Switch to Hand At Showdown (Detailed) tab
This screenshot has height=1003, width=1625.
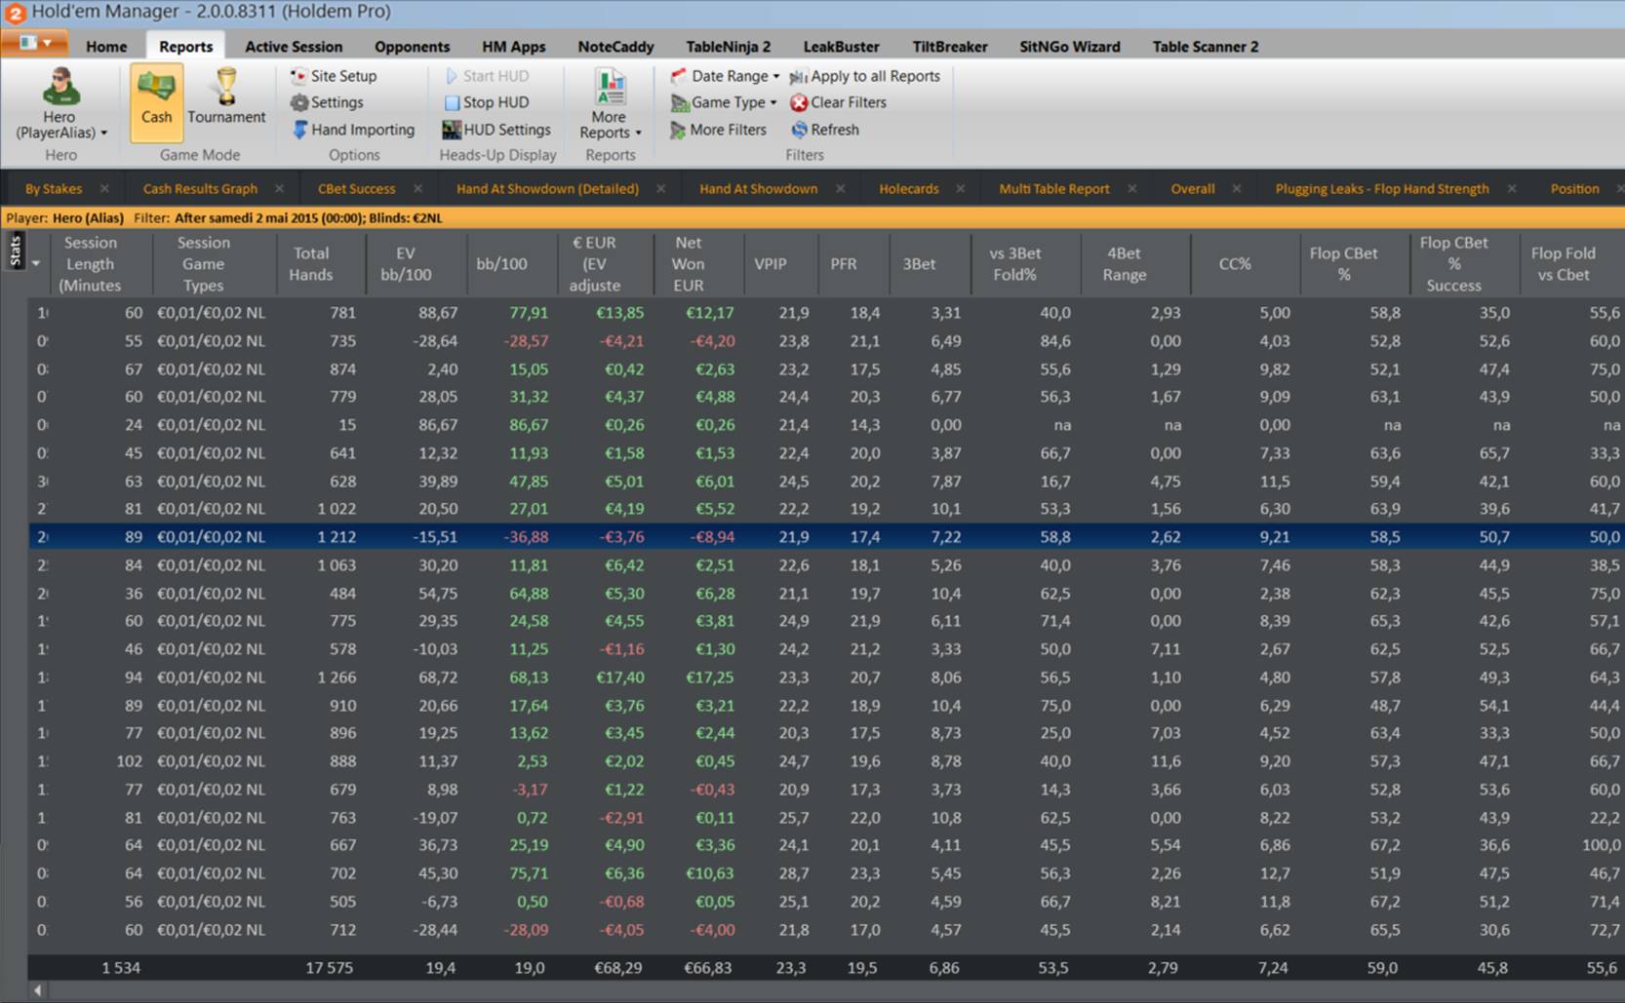click(x=548, y=189)
